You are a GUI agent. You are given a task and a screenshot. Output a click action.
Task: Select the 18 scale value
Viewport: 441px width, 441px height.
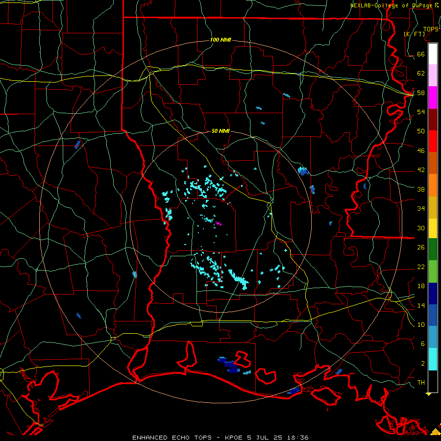tap(421, 286)
